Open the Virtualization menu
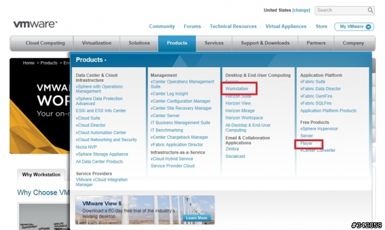 coord(96,43)
